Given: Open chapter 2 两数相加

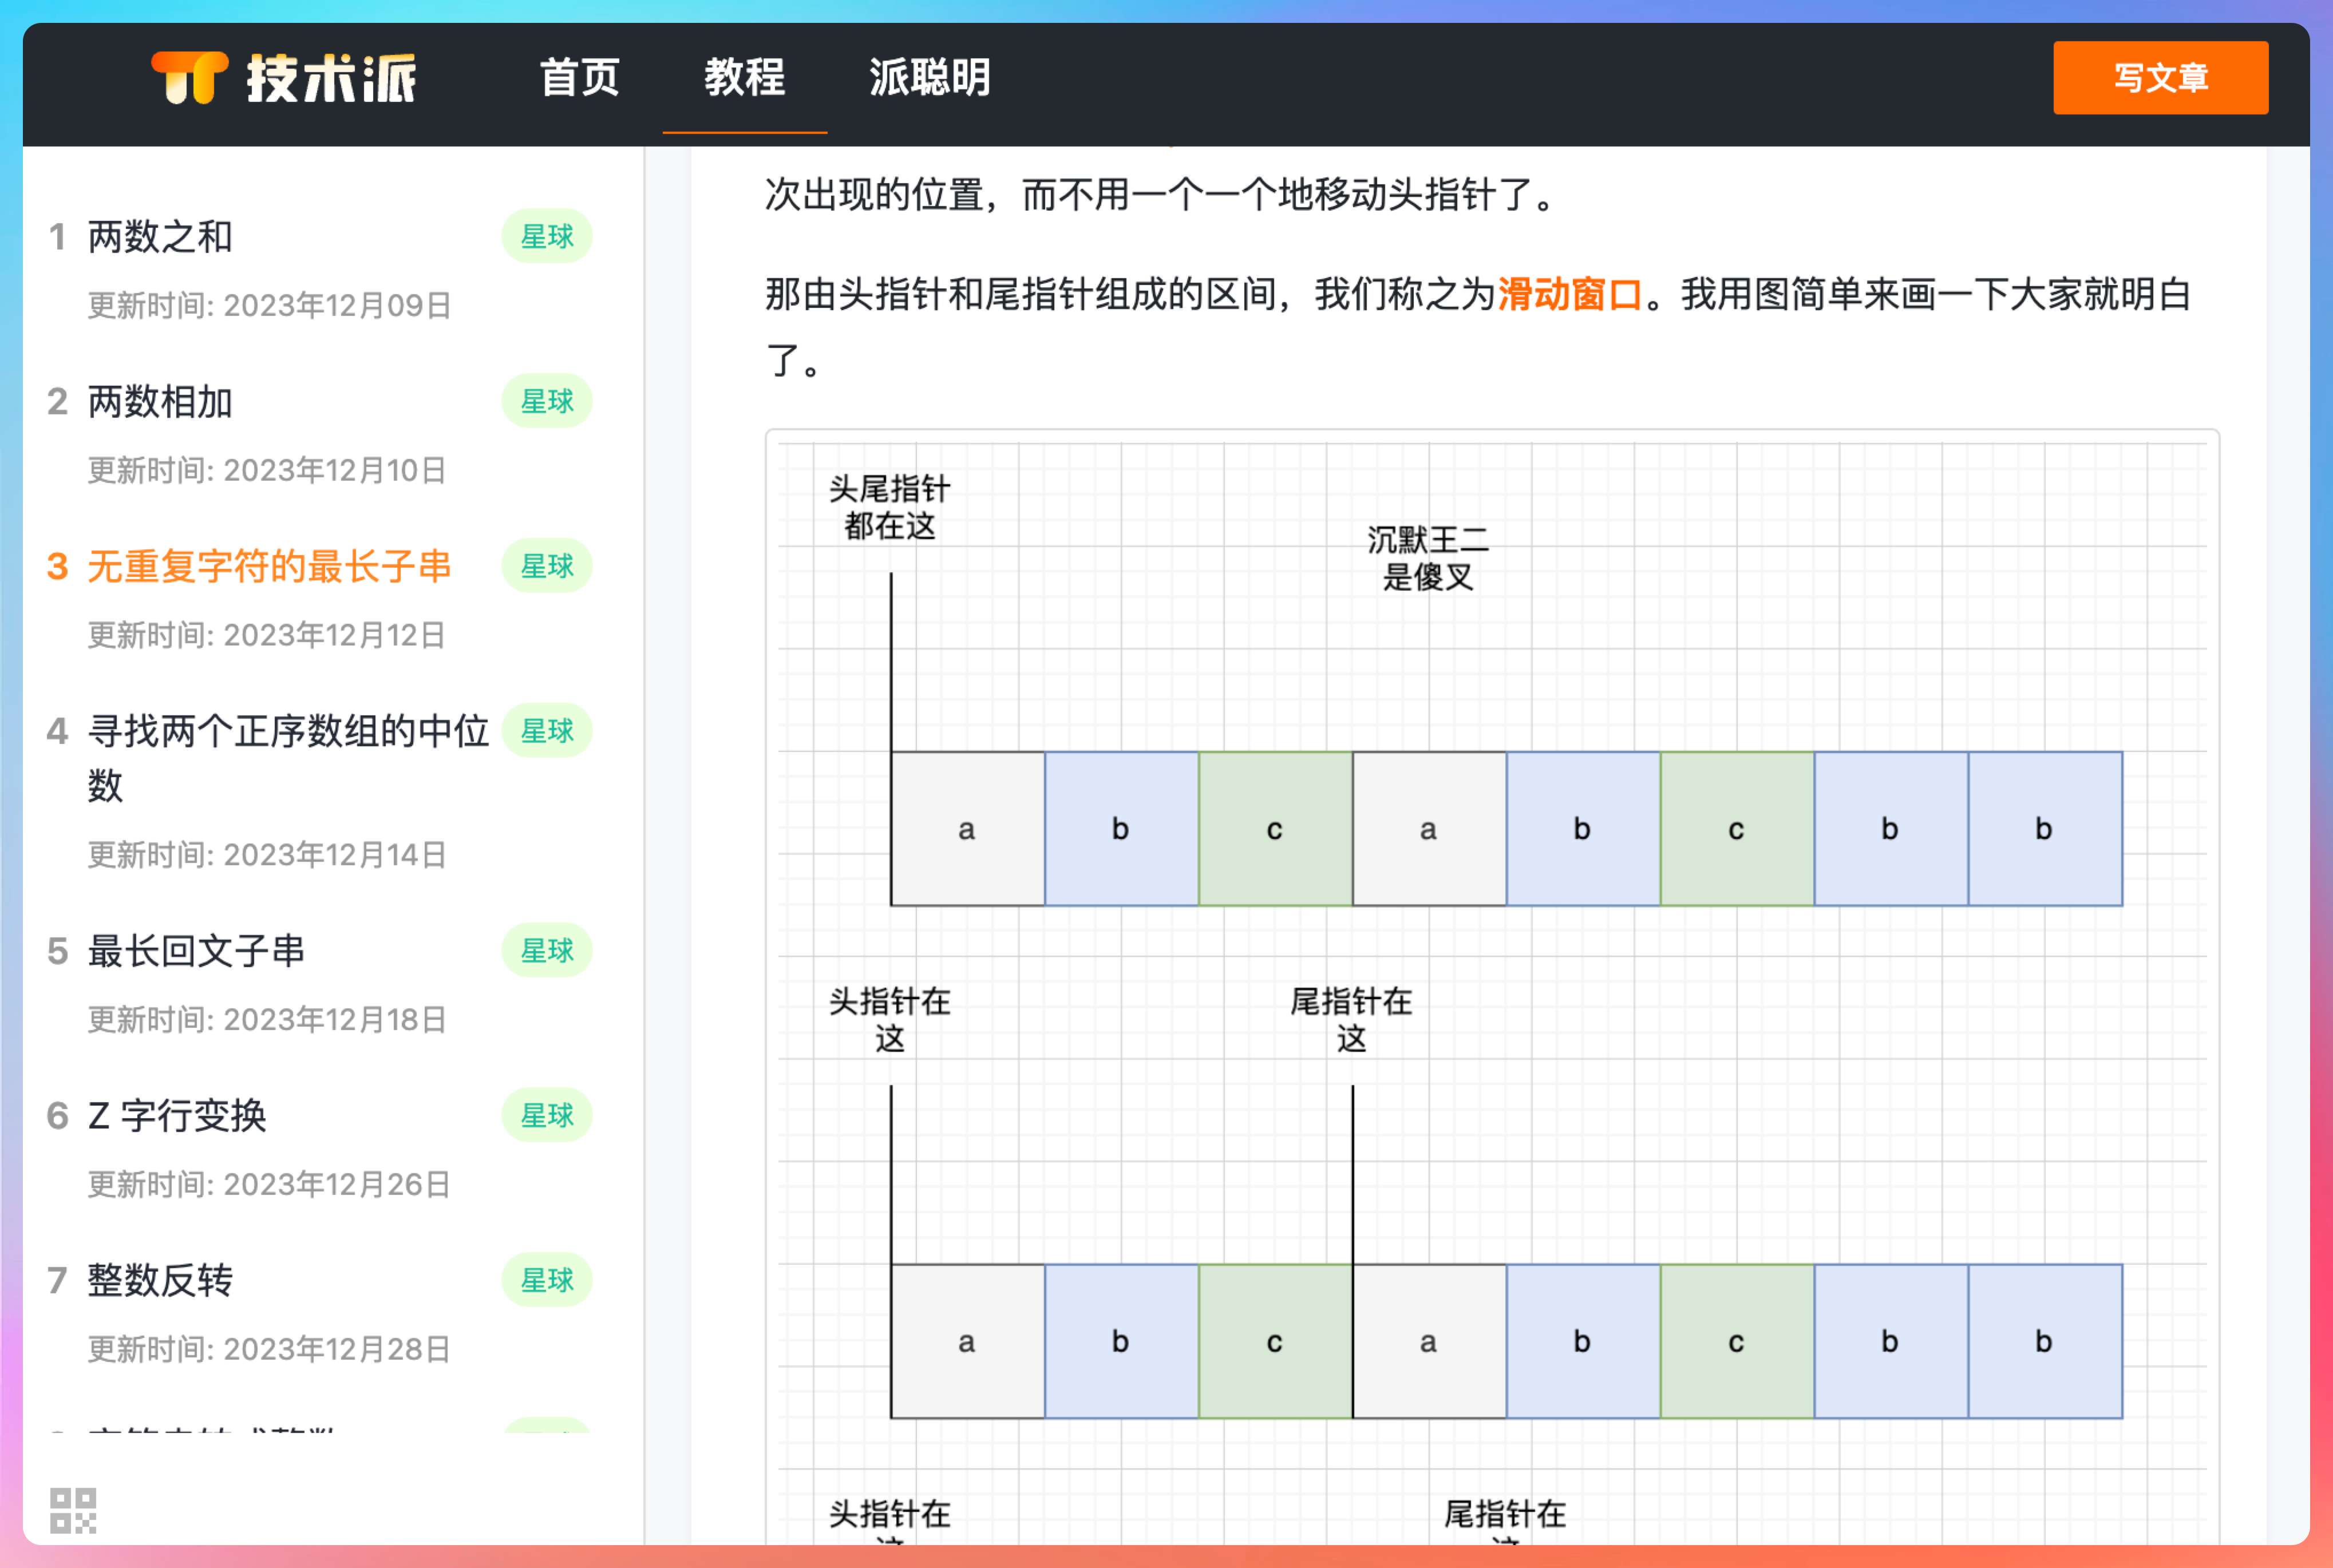Looking at the screenshot, I should (160, 402).
